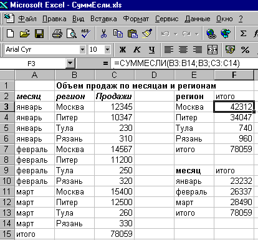The width and height of the screenshot is (258, 240).
Task: Click in the formula bar text
Action: (177, 63)
